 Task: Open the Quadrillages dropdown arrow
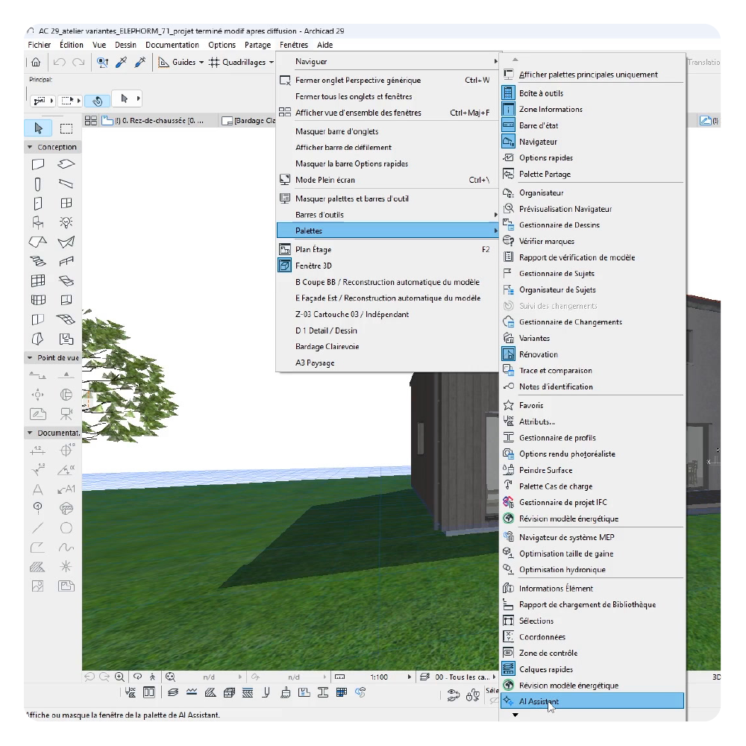pyautogui.click(x=272, y=63)
